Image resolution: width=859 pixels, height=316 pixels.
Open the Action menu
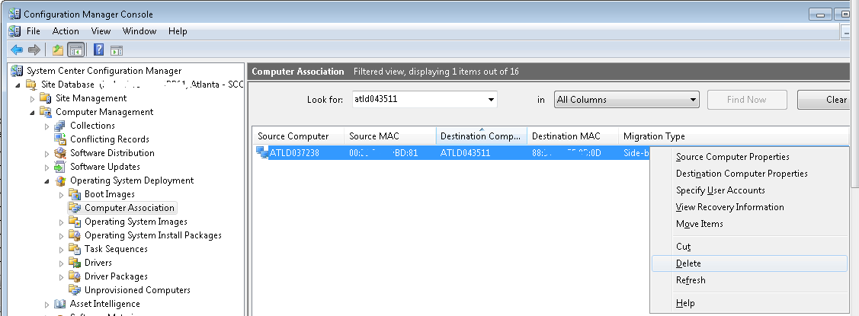point(66,31)
